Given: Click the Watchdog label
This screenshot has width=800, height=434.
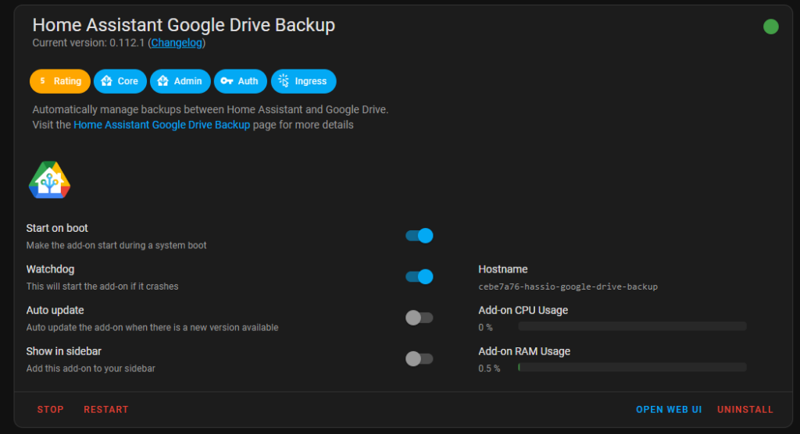Looking at the screenshot, I should 50,269.
